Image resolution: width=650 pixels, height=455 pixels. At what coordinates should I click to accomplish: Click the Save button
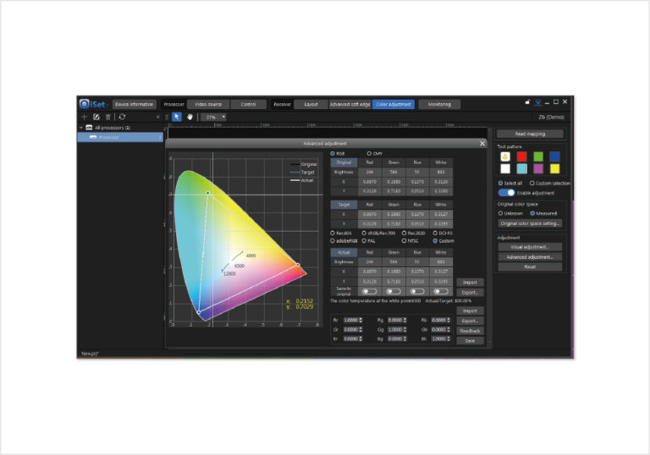(470, 341)
